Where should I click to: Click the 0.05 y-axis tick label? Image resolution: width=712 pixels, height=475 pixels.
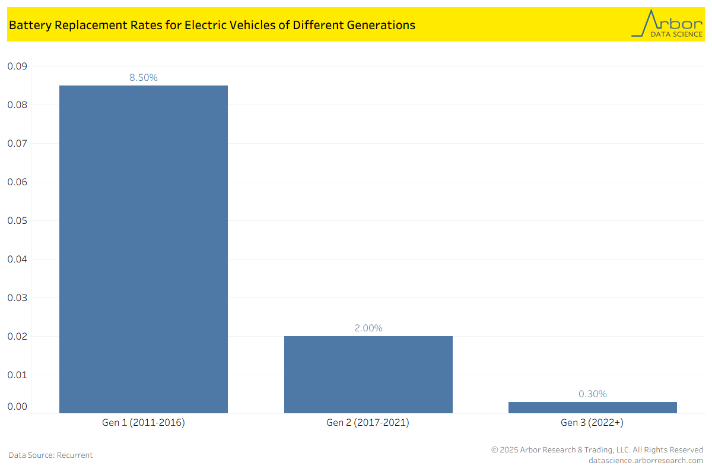point(17,220)
